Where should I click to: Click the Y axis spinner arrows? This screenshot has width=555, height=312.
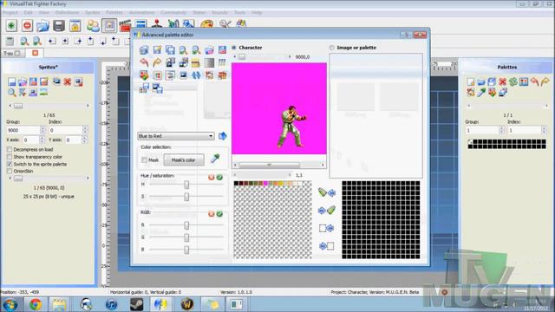(x=85, y=140)
